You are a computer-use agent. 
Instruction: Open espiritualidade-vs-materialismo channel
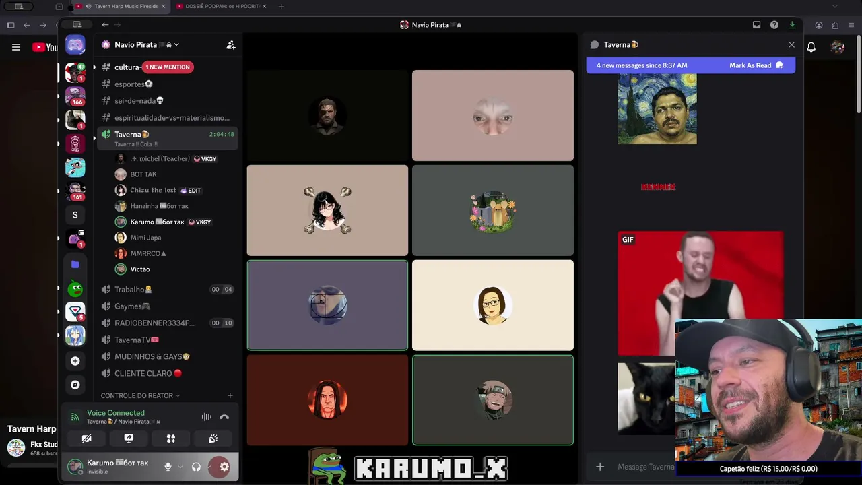(x=168, y=118)
